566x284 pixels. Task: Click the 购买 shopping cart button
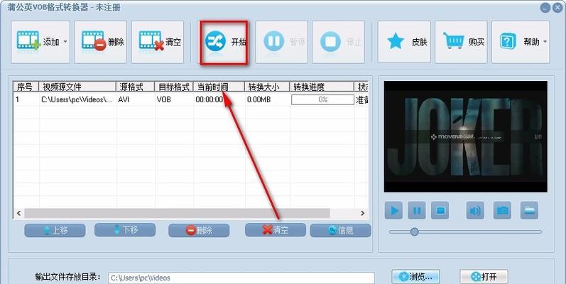point(461,42)
